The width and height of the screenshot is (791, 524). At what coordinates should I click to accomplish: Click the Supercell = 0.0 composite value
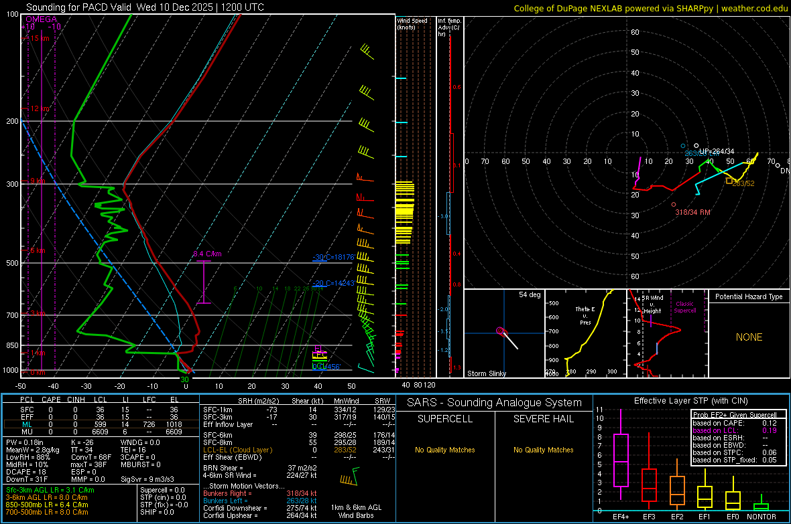[x=162, y=491]
